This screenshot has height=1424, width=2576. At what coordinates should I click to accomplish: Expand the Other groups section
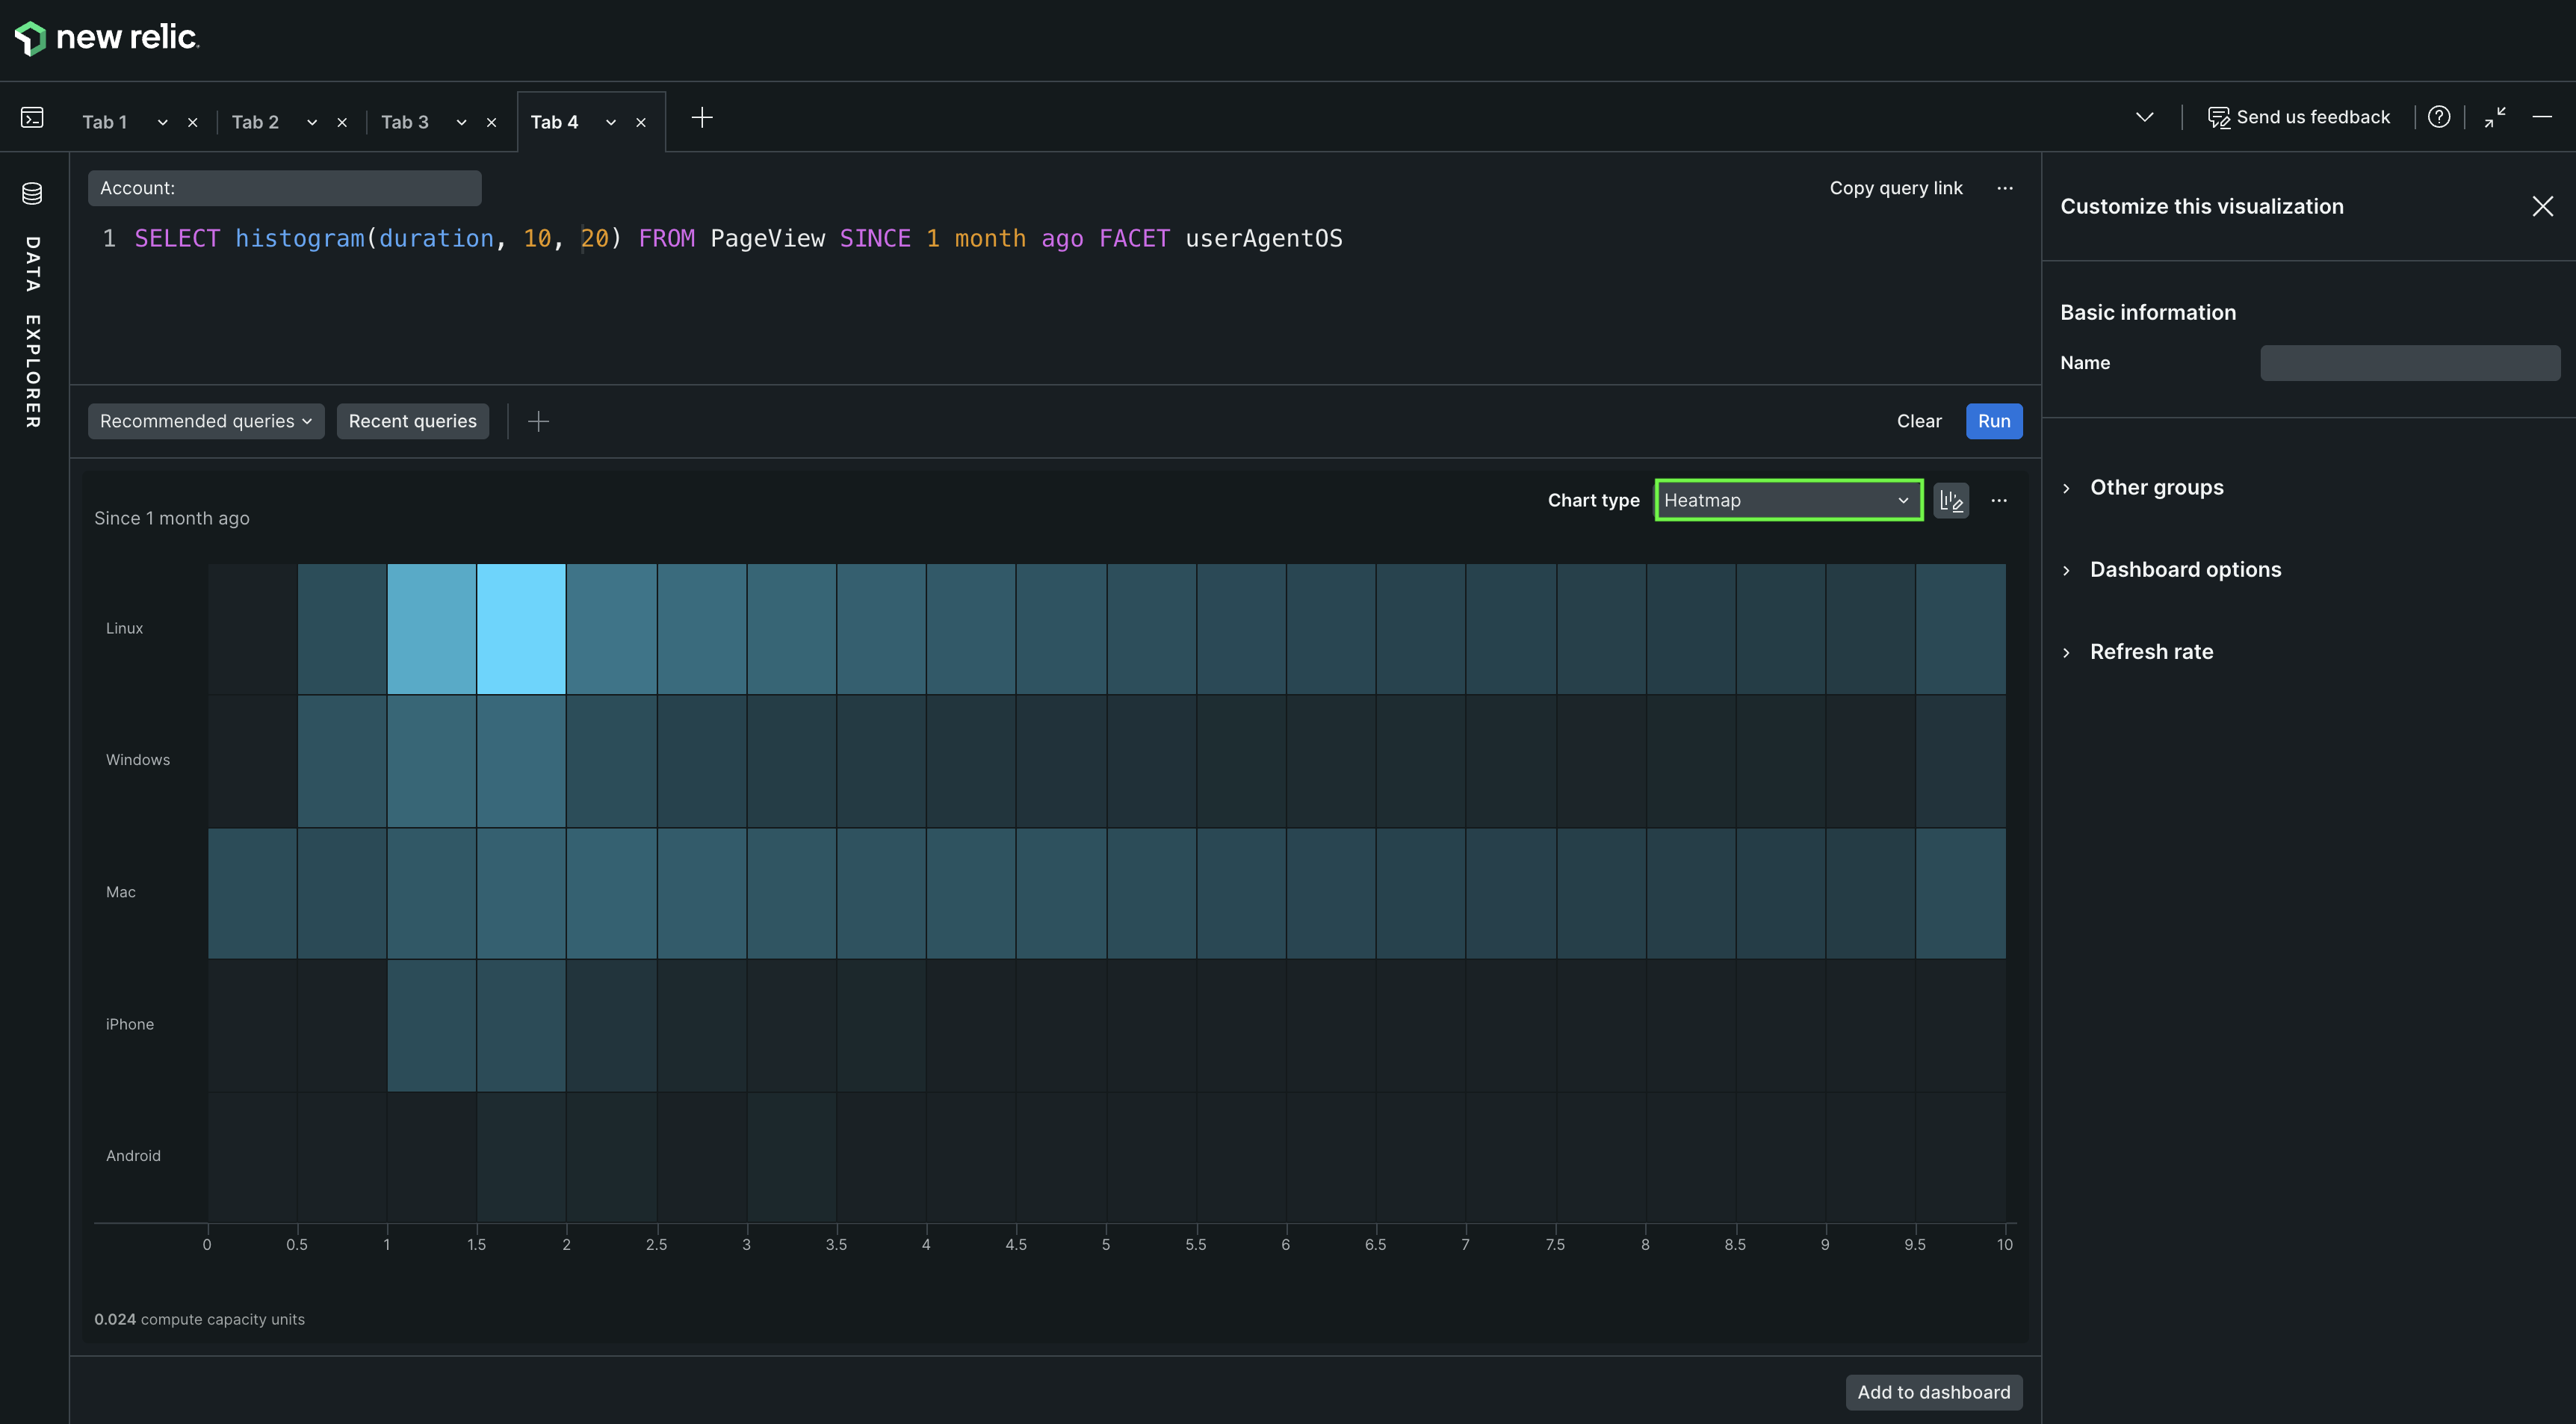2156,487
